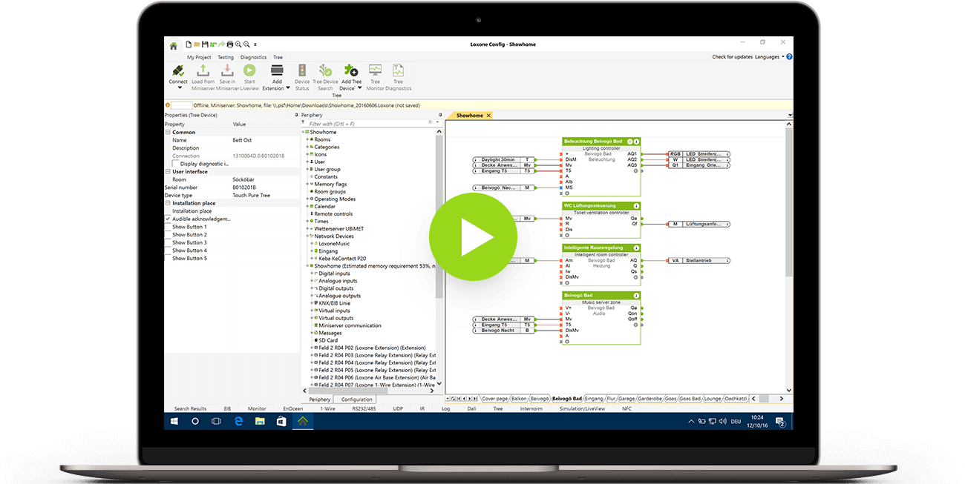Enable the Show Button 1 checkbox
This screenshot has height=484, width=965.
[168, 227]
